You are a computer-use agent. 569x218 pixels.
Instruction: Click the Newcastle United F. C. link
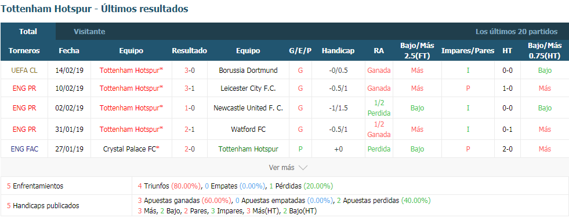(248, 108)
